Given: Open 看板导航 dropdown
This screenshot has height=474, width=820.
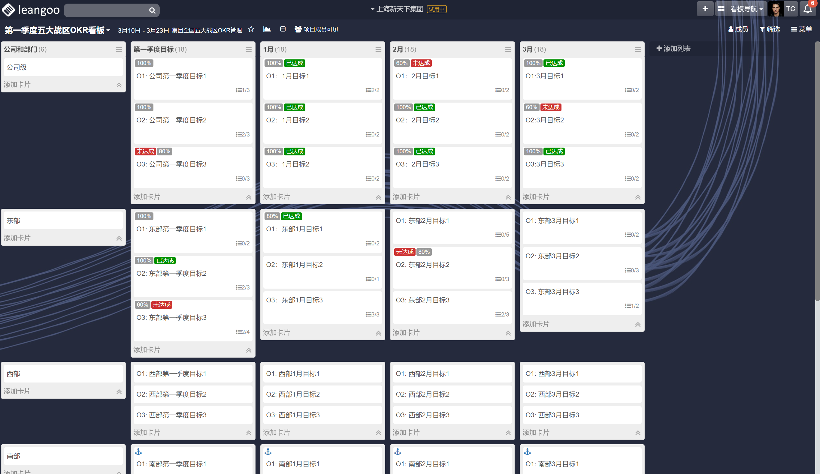Looking at the screenshot, I should 746,9.
